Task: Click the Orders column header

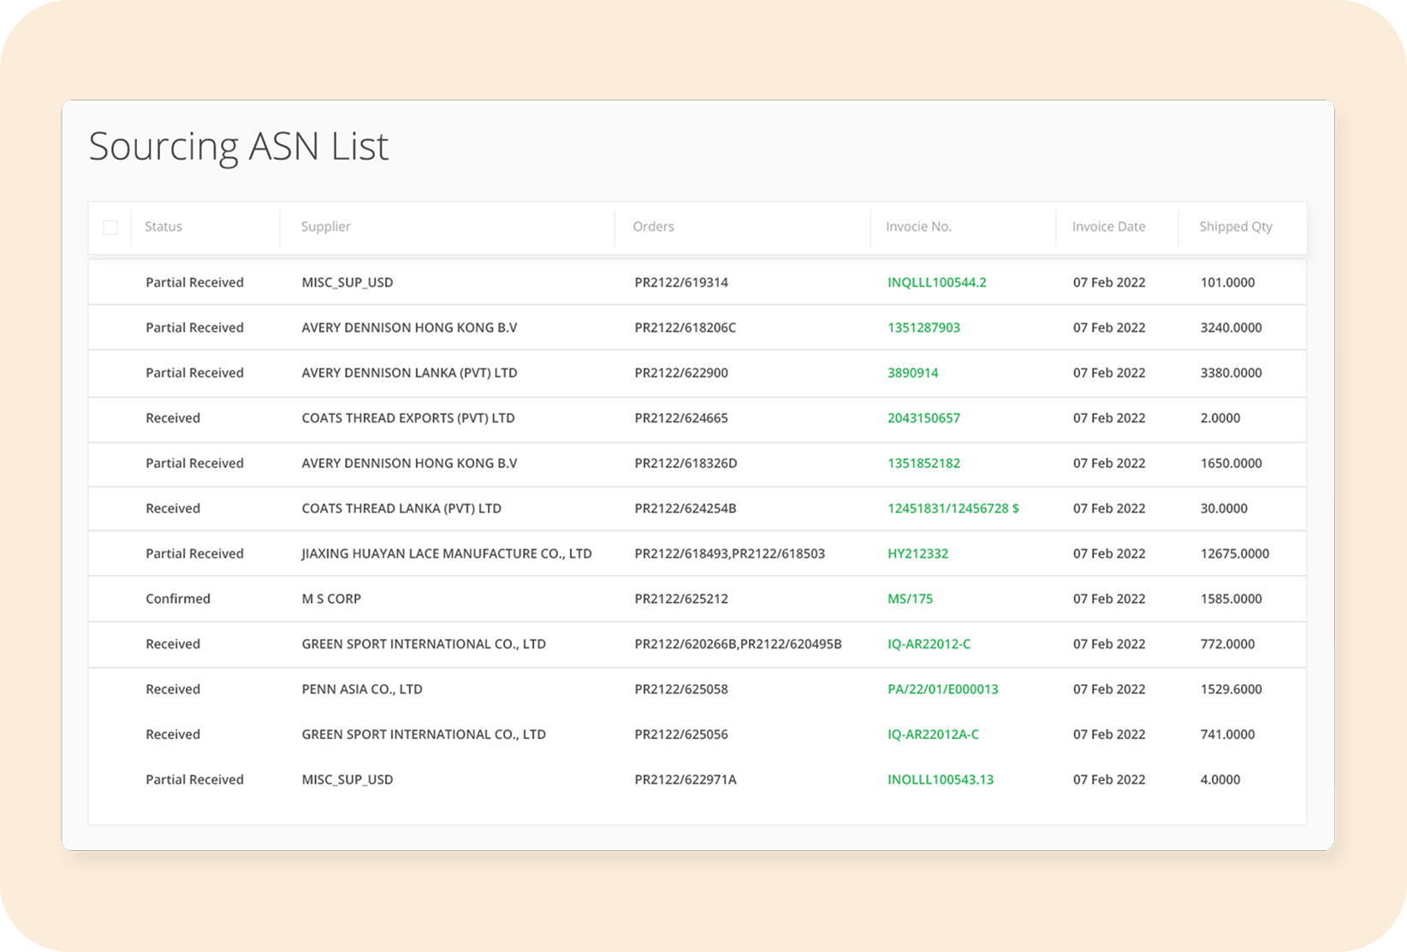Action: tap(653, 227)
